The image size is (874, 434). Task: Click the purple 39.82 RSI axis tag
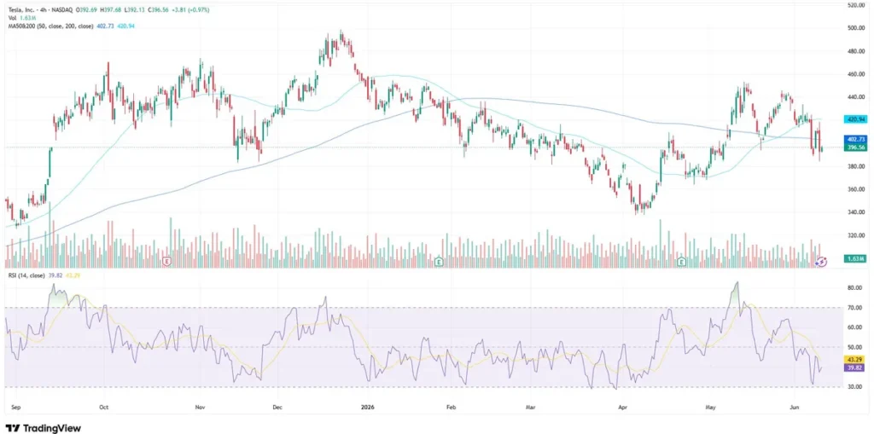click(855, 367)
